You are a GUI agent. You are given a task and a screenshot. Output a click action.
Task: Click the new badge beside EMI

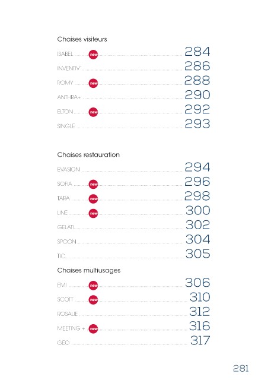93,286
